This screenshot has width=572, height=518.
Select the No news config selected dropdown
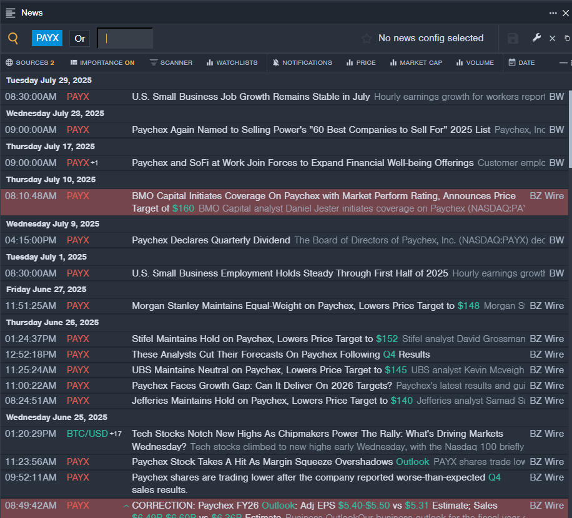[431, 38]
